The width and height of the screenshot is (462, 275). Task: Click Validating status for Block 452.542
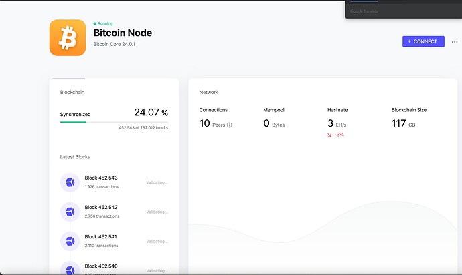157,212
